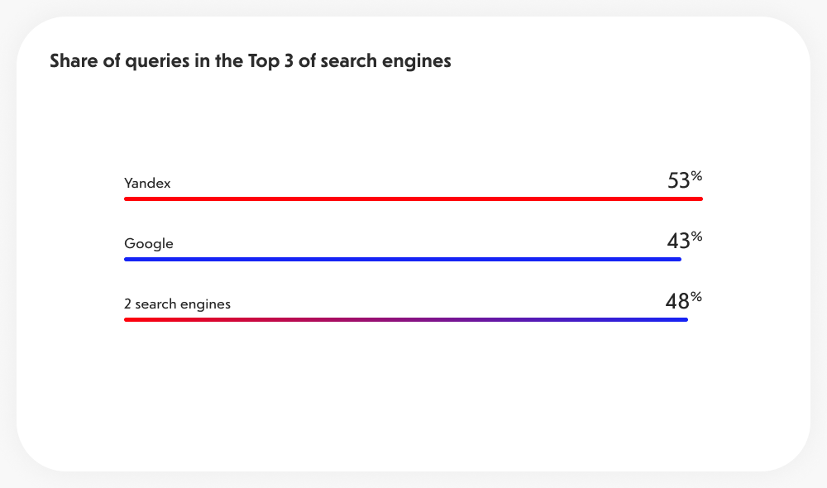Screen dimensions: 827x488
Task: Click the red start of the gradient bar
Action: (131, 319)
